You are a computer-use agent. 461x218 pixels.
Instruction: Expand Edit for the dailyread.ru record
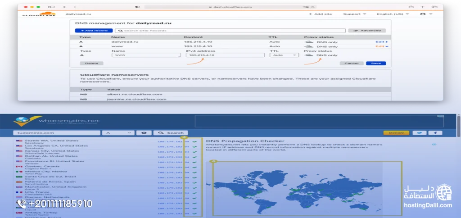point(382,42)
